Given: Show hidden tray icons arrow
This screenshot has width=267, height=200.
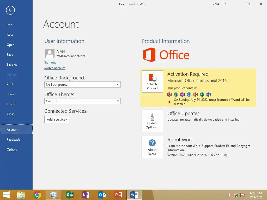Looking at the screenshot, I should pyautogui.click(x=223, y=195).
